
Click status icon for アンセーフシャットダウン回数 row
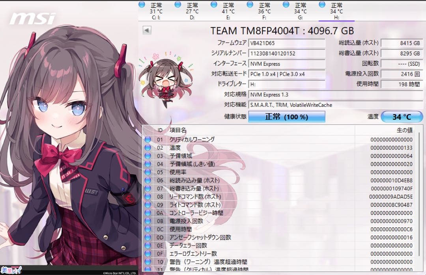[x=148, y=237]
